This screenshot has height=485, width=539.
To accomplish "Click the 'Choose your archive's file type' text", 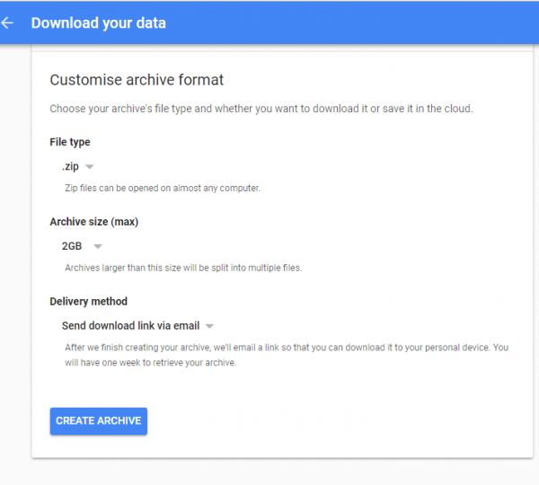I will coord(261,109).
